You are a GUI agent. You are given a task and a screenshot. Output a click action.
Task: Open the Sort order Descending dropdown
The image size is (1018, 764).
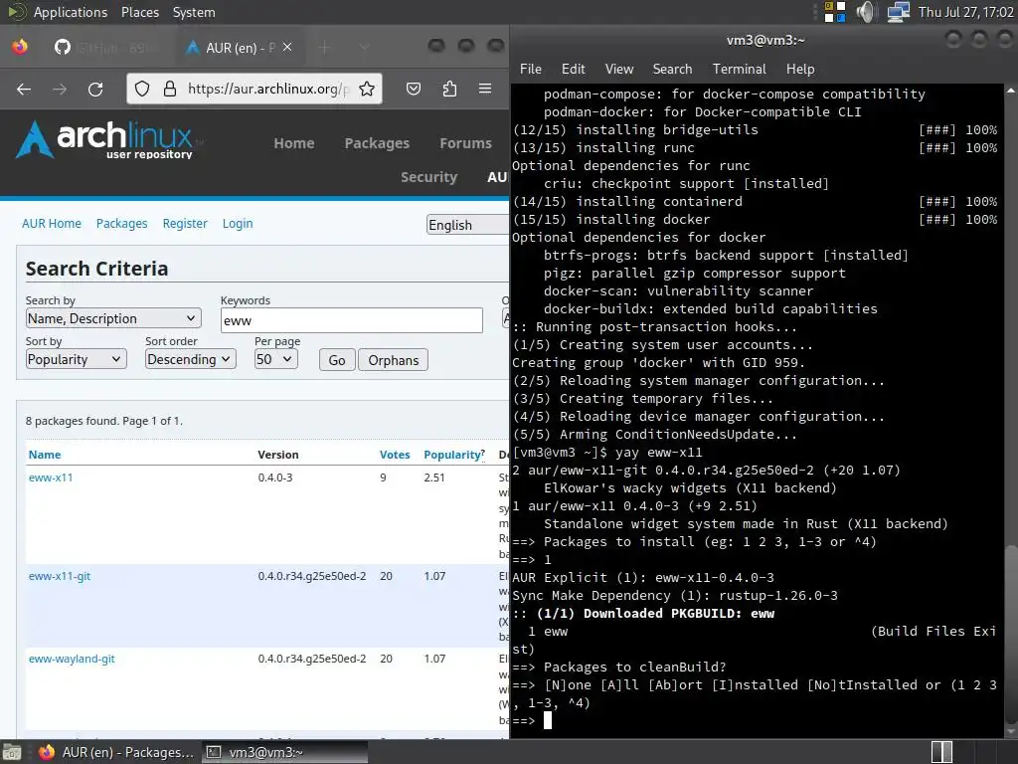[x=190, y=359]
